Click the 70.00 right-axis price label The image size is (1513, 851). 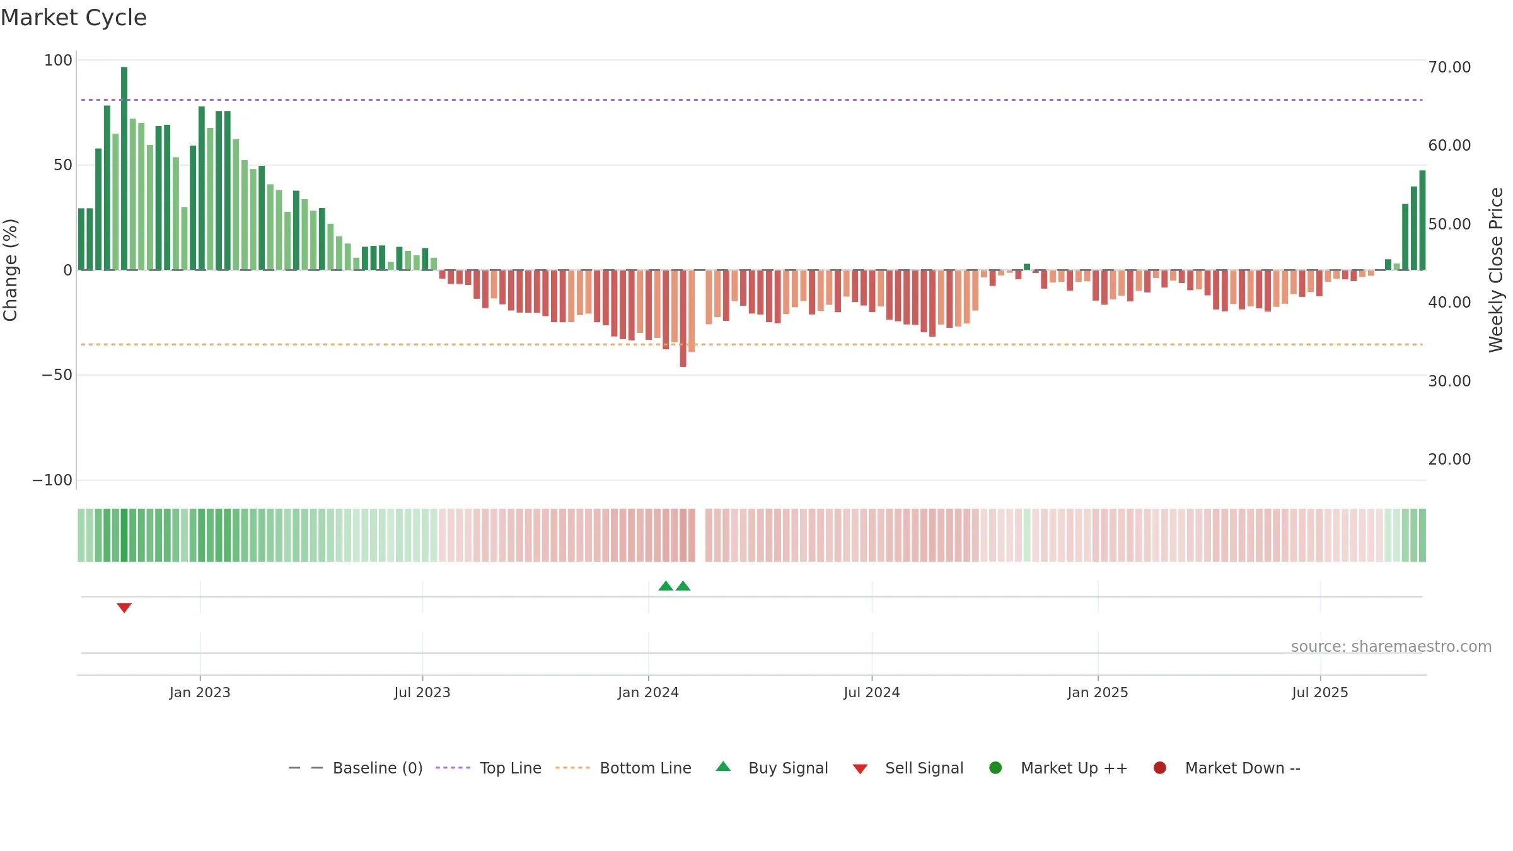coord(1449,67)
